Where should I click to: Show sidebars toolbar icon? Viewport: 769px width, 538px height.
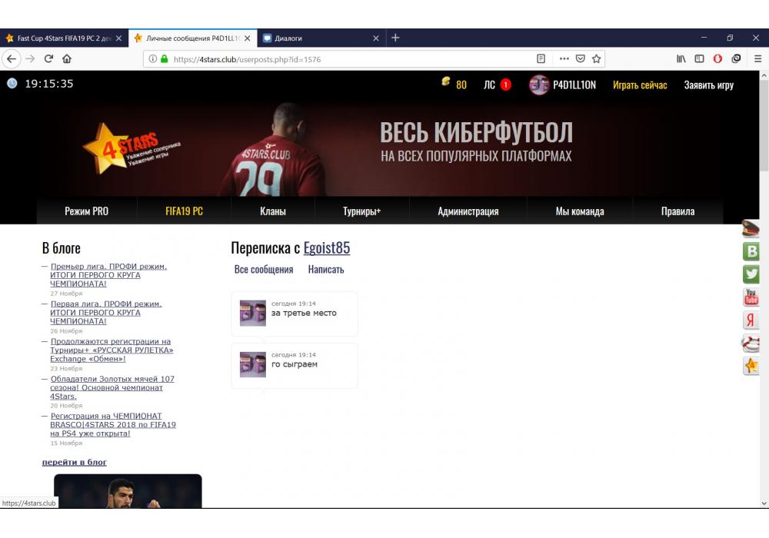pyautogui.click(x=699, y=59)
